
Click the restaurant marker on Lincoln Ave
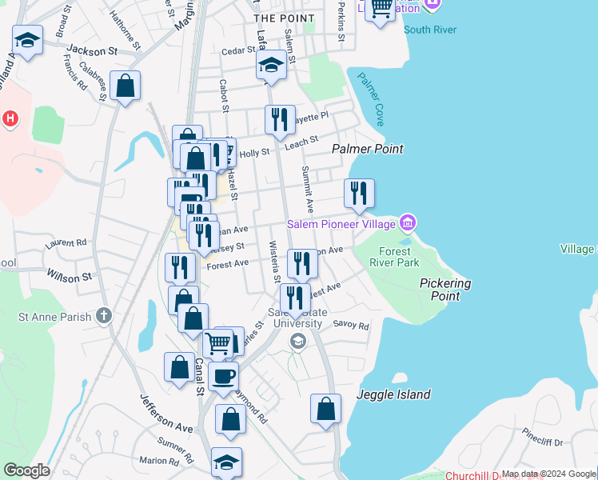click(302, 263)
